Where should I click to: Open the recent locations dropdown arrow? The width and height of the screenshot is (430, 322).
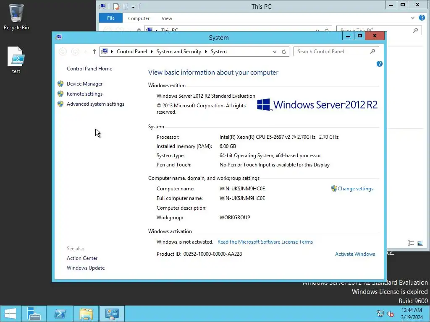pyautogui.click(x=85, y=52)
